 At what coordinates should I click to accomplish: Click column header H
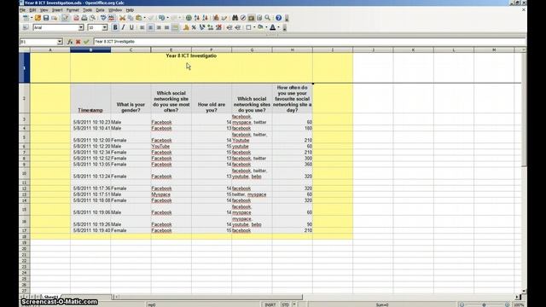[x=292, y=50]
